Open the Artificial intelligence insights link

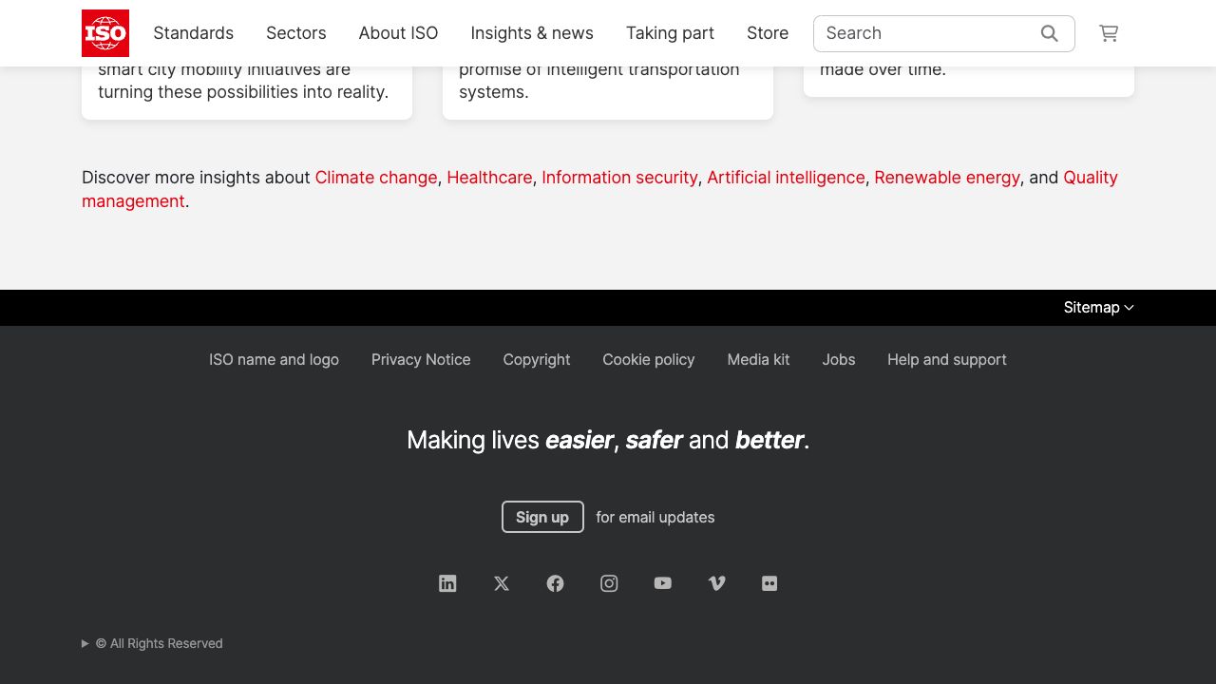click(x=786, y=178)
